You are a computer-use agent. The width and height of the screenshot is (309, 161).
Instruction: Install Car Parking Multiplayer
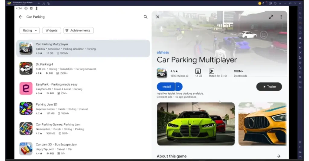point(166,87)
